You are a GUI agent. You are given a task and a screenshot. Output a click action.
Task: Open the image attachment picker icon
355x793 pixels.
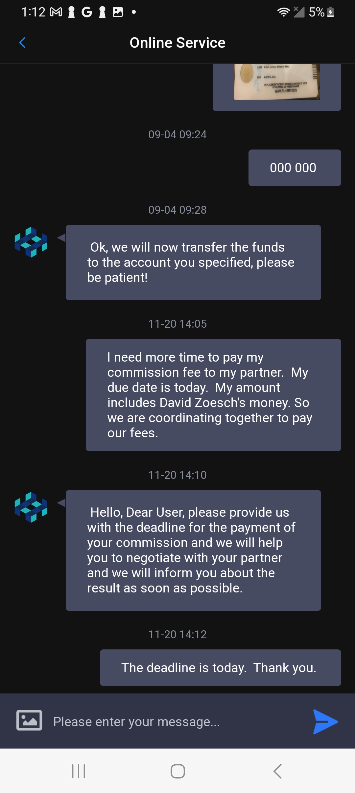tap(29, 720)
